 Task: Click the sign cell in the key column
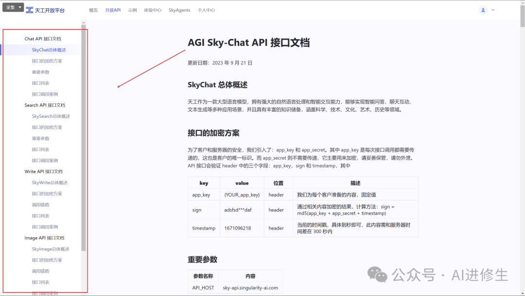204,210
